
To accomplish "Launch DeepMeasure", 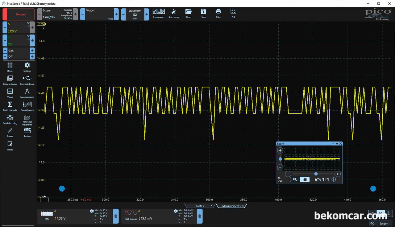I will pos(27,106).
